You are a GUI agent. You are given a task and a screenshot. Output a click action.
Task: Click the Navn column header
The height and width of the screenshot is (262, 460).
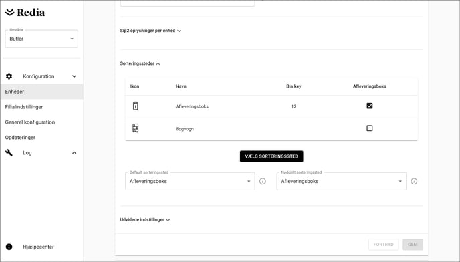coord(181,86)
